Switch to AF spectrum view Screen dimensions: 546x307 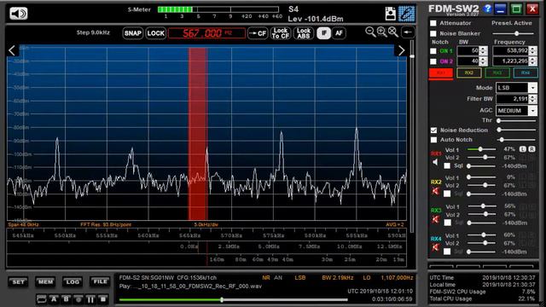(x=339, y=33)
